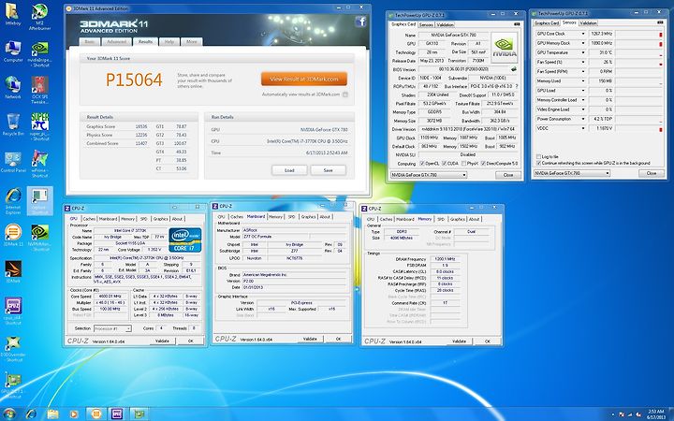This screenshot has height=421, width=674.
Task: Toggle the PhysX checkbox in GPU-Z
Action: click(x=463, y=163)
